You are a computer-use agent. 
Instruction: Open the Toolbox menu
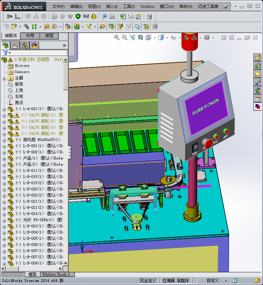(147, 7)
